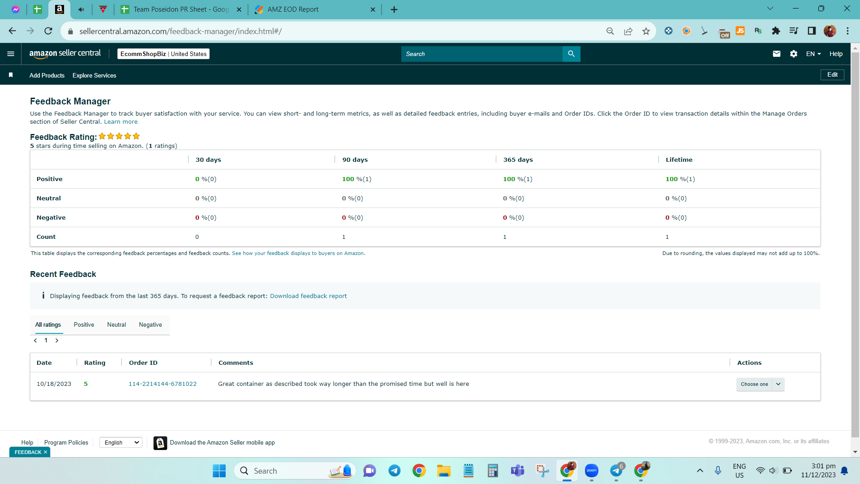Open the Help link in the footer

coord(27,443)
